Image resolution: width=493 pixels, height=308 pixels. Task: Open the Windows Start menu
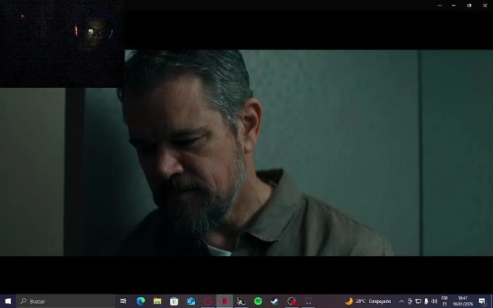click(x=8, y=301)
